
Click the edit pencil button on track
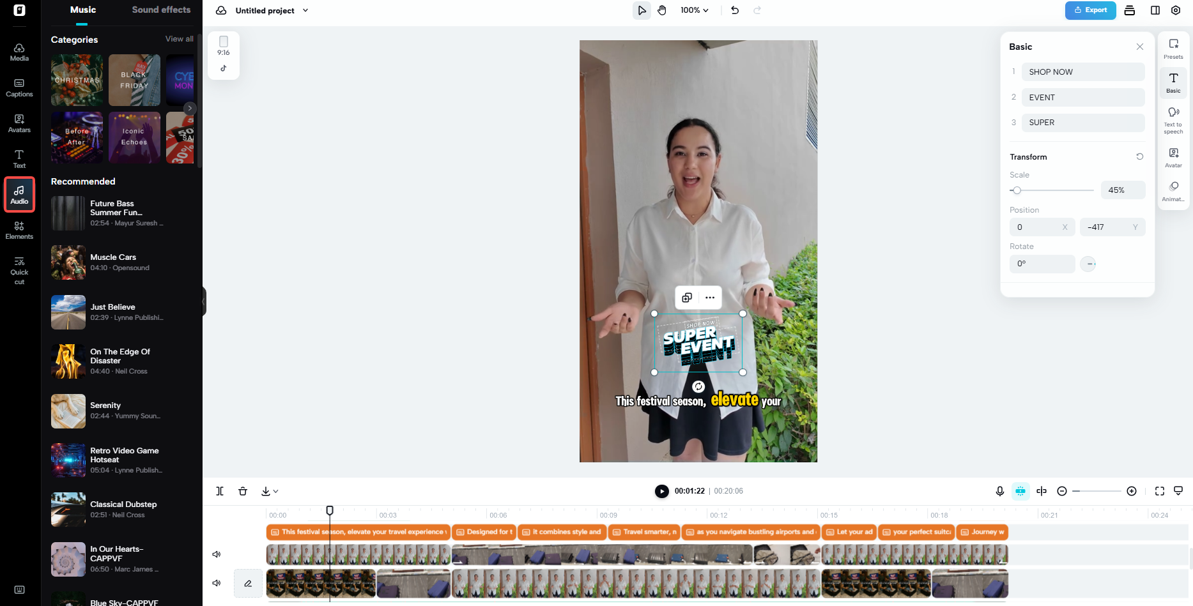pyautogui.click(x=248, y=583)
